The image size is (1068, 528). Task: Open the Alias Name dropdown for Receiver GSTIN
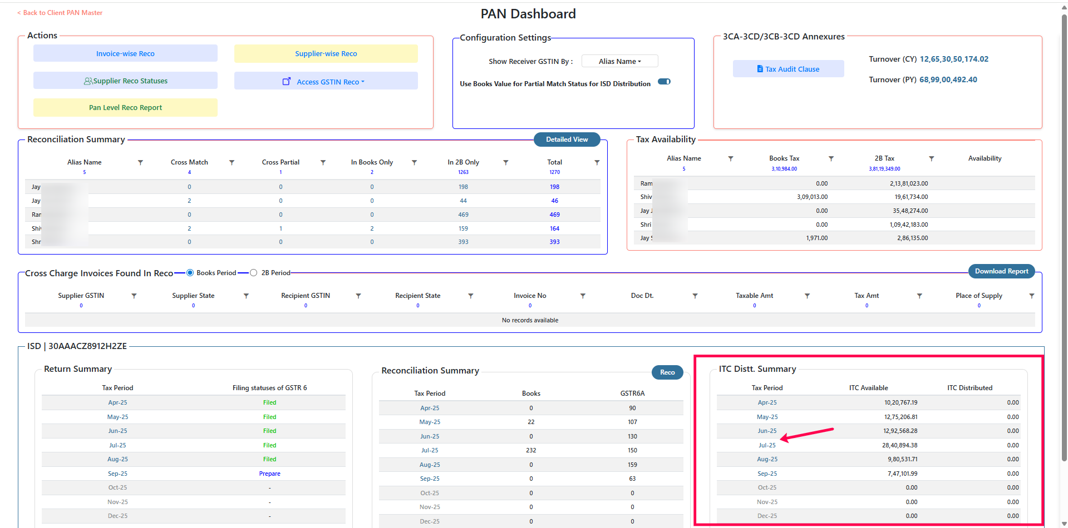click(619, 61)
